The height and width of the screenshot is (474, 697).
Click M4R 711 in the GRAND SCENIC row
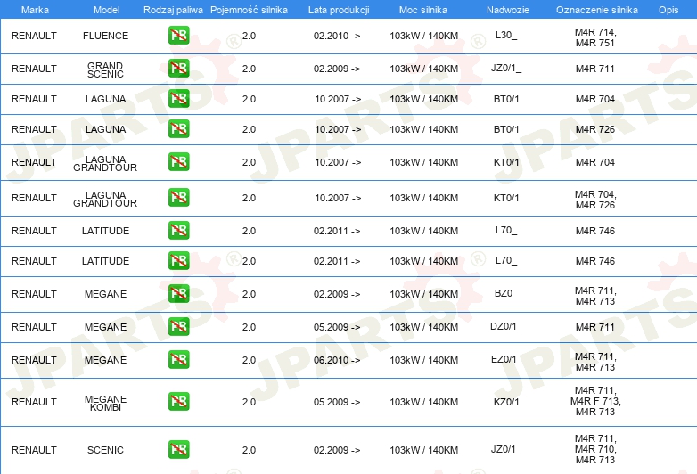pyautogui.click(x=595, y=69)
